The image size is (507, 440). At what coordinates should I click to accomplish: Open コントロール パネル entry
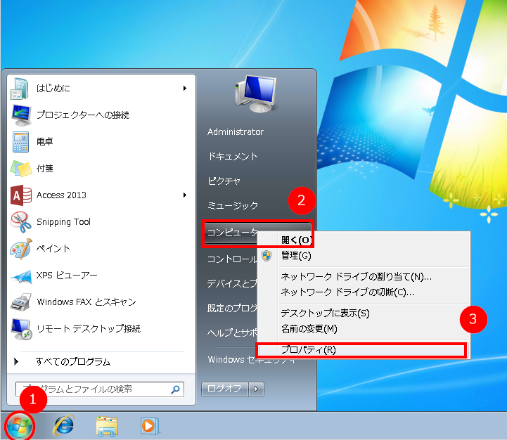click(x=232, y=259)
